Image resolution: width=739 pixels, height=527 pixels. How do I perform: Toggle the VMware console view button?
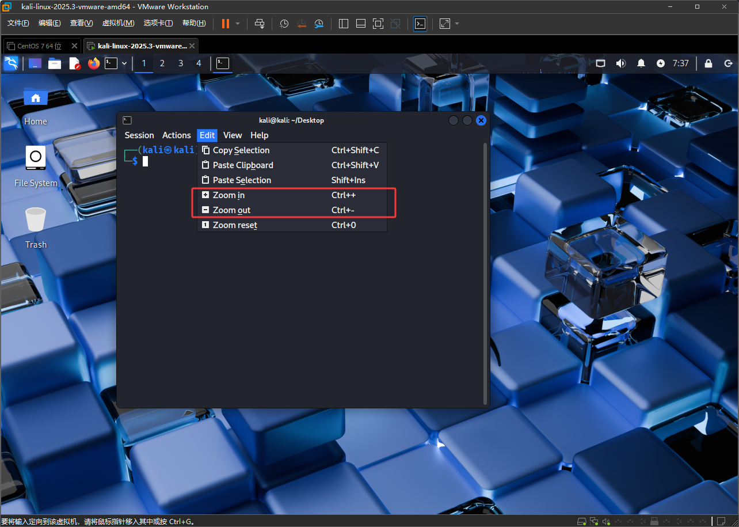click(420, 24)
